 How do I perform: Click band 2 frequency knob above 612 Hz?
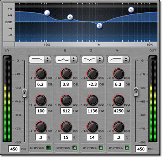(x=66, y=100)
